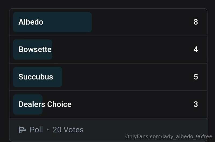The width and height of the screenshot is (215, 142).
Task: Click the dot separator beside Poll
Action: [48, 130]
